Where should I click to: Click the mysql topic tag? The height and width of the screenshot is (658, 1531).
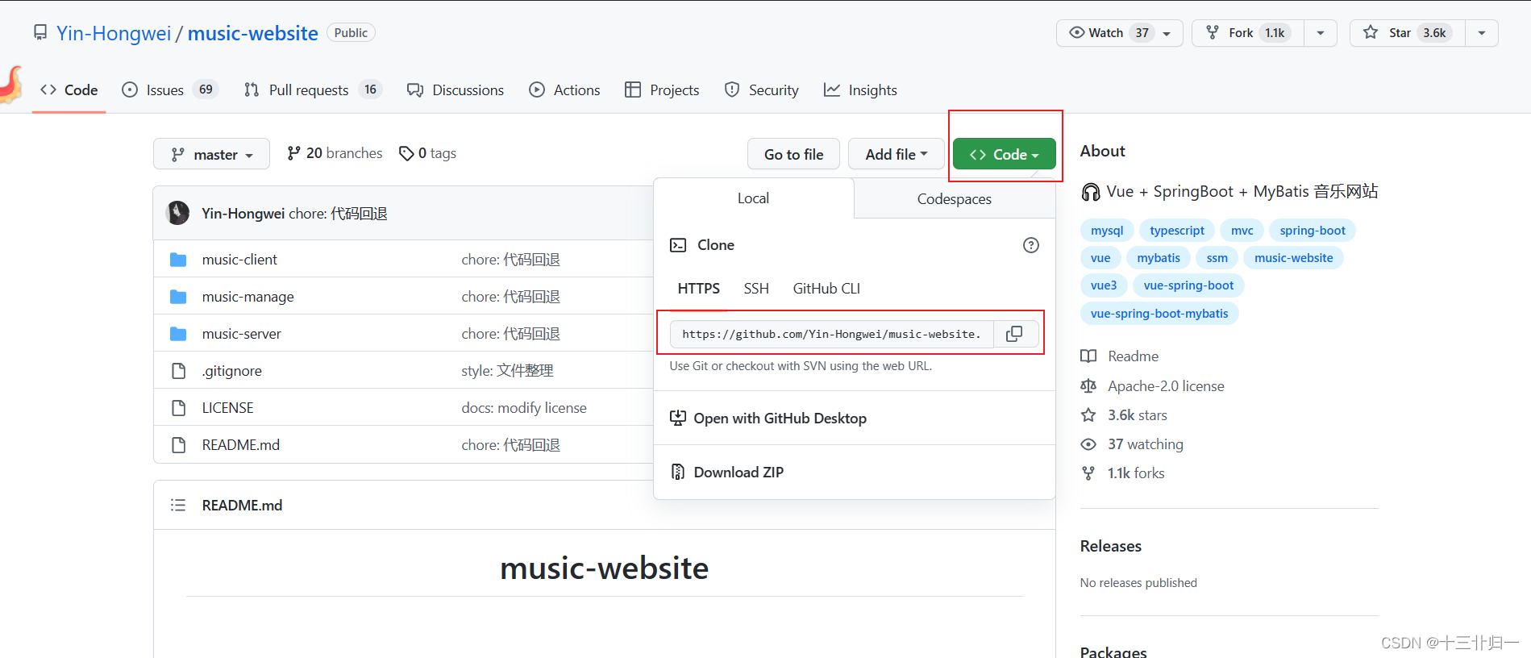point(1107,231)
